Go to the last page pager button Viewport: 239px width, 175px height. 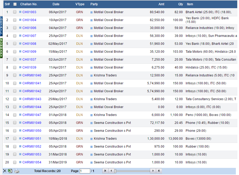pyautogui.click(x=159, y=171)
